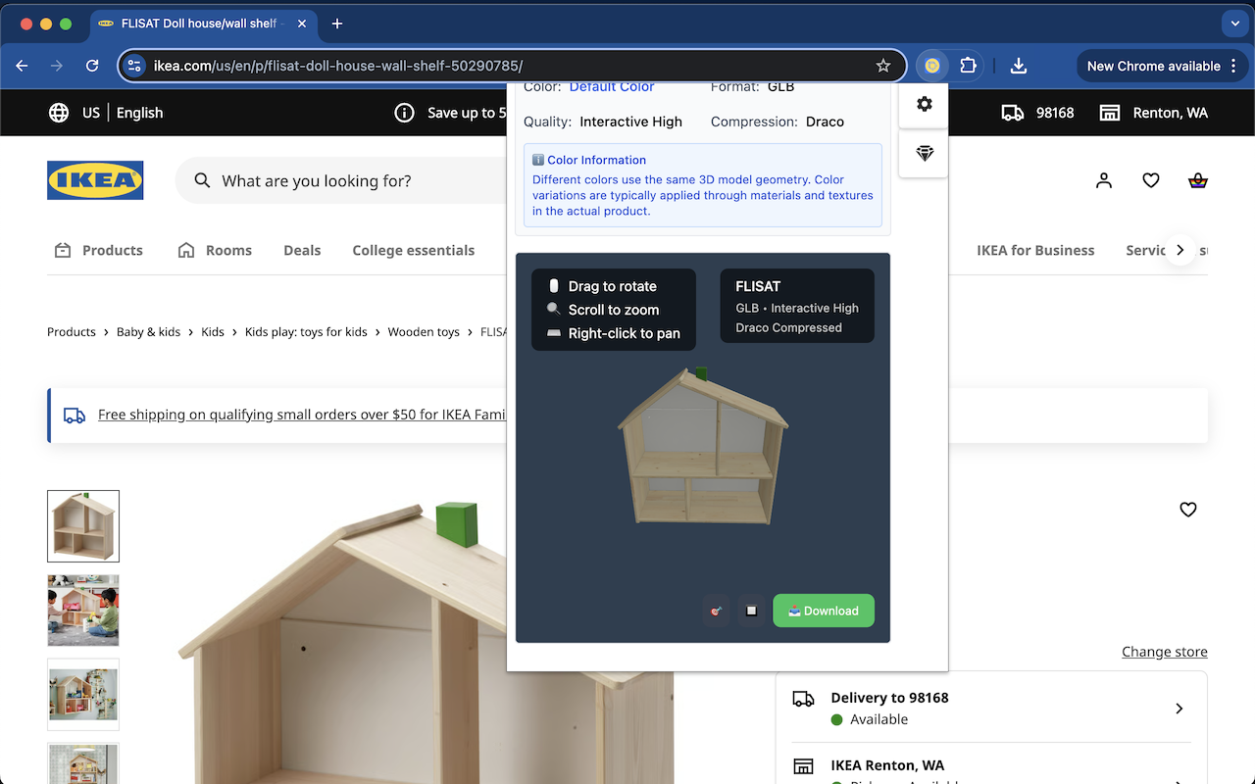Click the account profile icon
This screenshot has height=784, width=1255.
tap(1104, 180)
